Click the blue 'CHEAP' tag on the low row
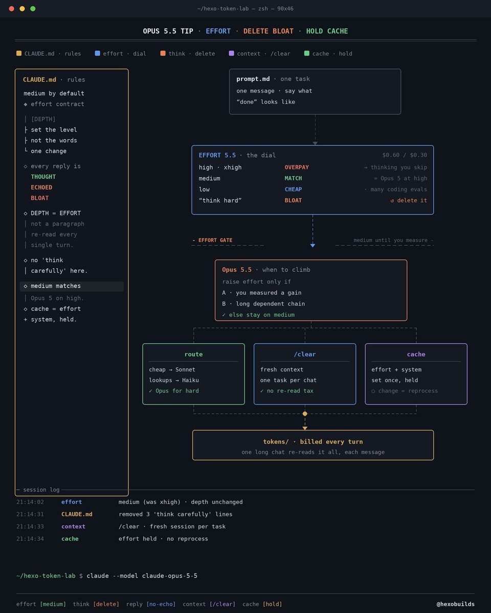Viewport: 491px width, 613px height. (x=293, y=190)
